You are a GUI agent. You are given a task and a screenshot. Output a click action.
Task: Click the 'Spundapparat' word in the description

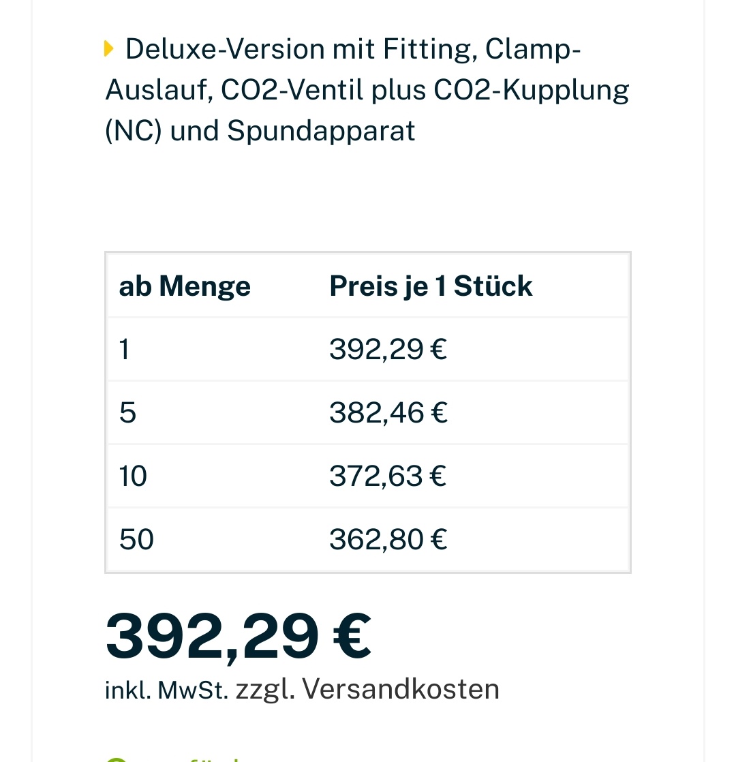click(321, 130)
